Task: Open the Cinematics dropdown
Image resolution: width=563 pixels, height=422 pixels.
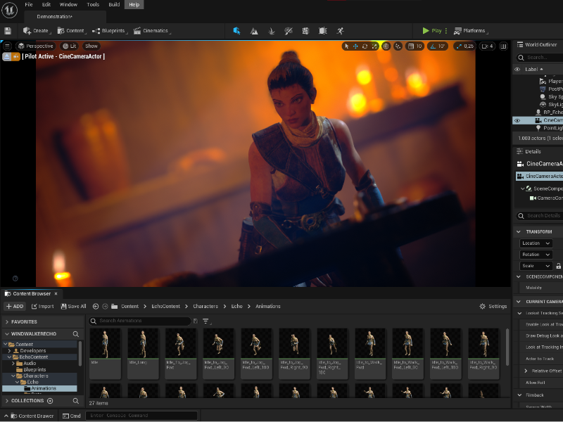Action: point(152,31)
